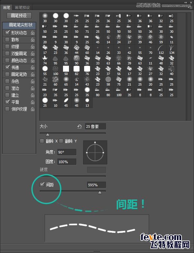Screen dimensions: 194x253
Task: Click the angle and roundness circle widget
Action: pos(95,153)
